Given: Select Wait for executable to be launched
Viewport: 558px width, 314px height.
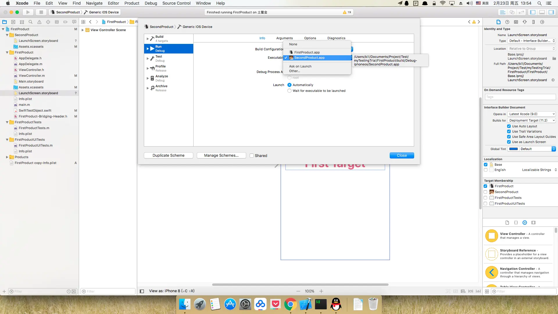Looking at the screenshot, I should 289,91.
